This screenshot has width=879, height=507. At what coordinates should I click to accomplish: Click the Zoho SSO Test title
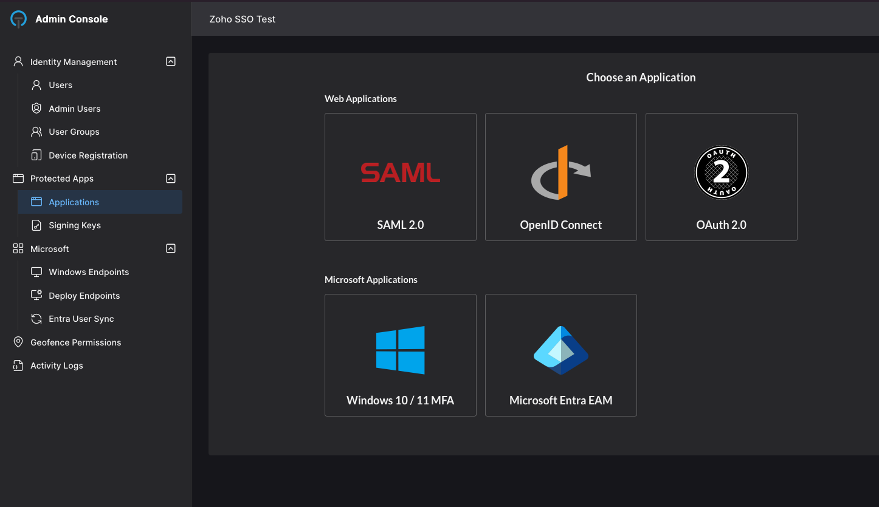[243, 19]
